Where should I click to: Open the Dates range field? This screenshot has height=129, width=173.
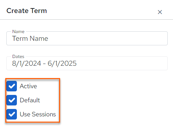87,63
